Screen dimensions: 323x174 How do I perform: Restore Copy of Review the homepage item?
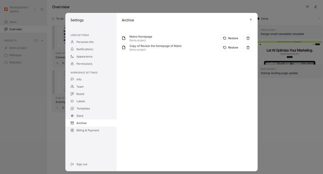pos(230,47)
